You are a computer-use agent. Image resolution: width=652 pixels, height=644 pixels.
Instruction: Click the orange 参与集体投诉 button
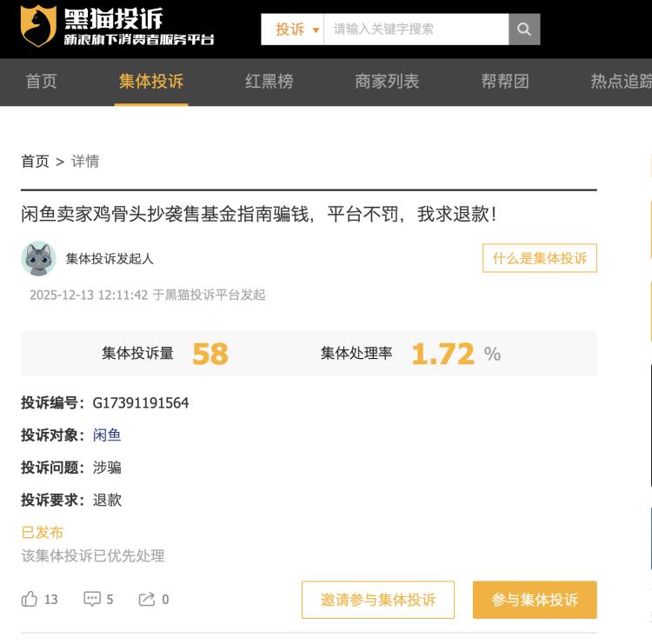pos(535,600)
